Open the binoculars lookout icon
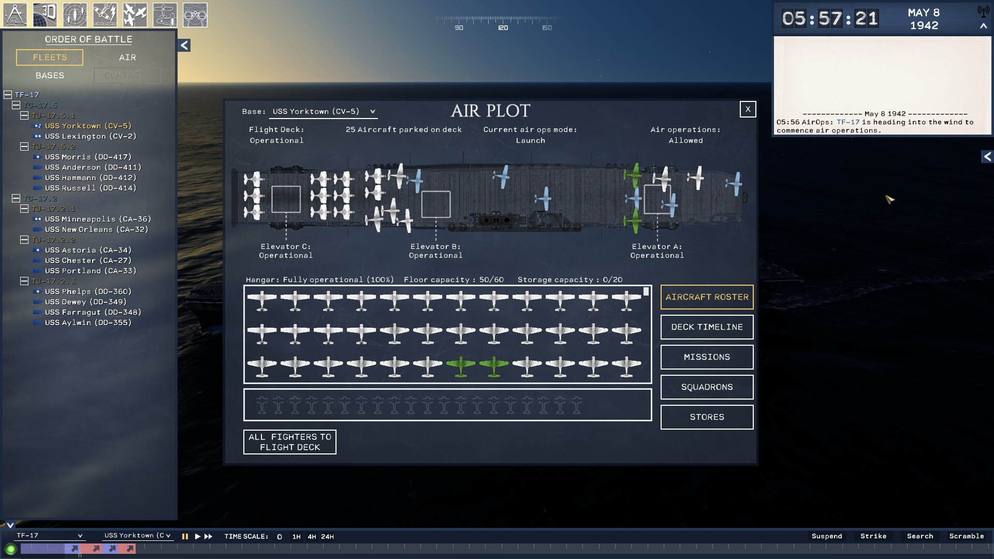This screenshot has width=994, height=559. point(195,14)
